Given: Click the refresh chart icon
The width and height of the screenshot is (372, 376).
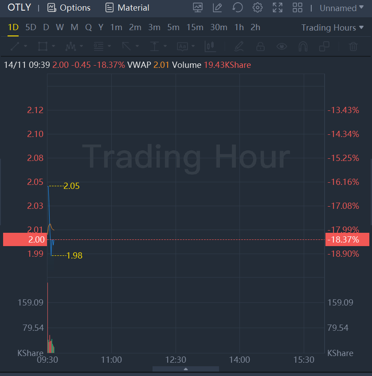Looking at the screenshot, I should [x=238, y=8].
